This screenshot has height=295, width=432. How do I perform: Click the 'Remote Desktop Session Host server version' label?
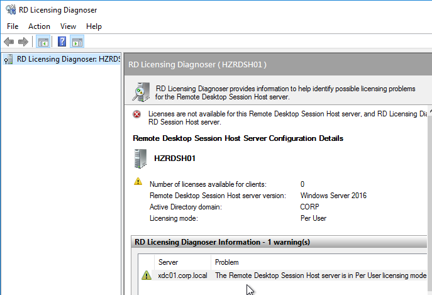point(218,196)
